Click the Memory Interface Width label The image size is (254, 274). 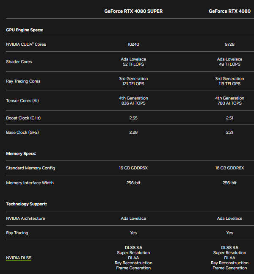pos(30,183)
